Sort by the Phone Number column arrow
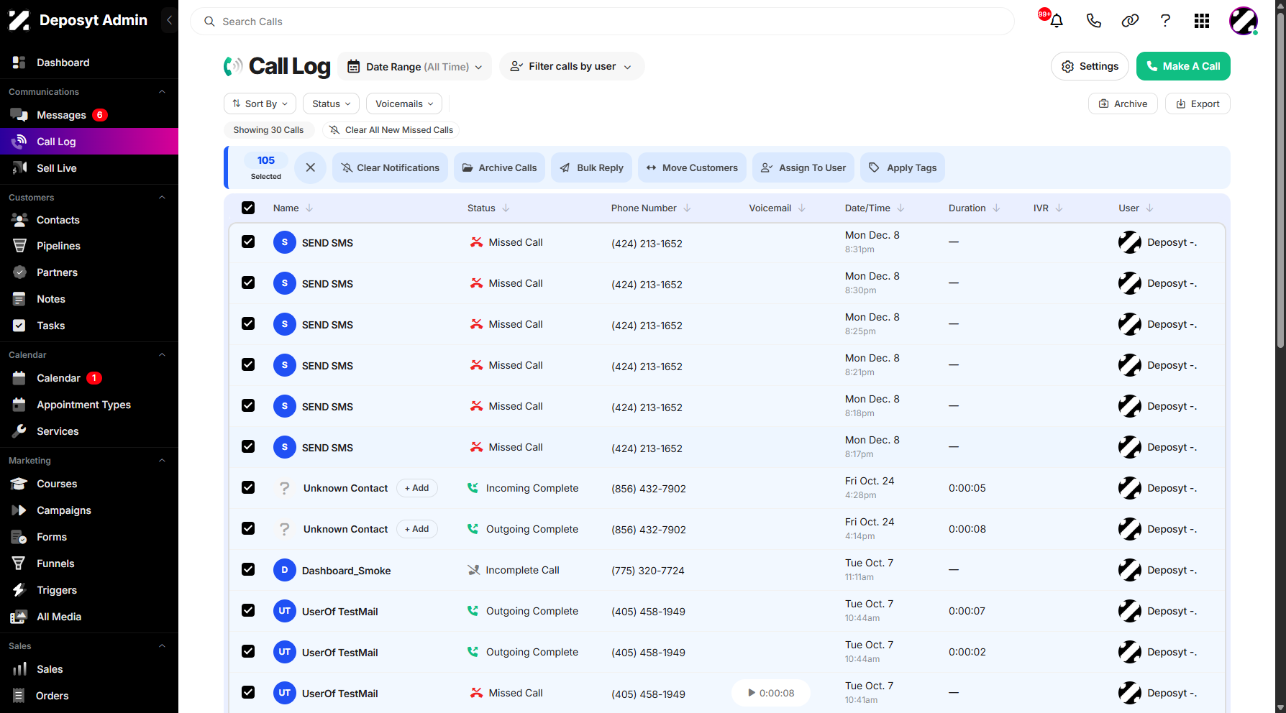 coord(687,208)
